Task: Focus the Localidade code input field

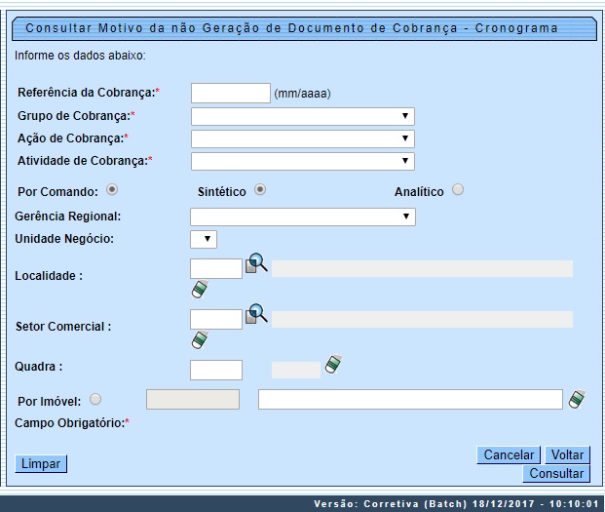Action: click(216, 269)
